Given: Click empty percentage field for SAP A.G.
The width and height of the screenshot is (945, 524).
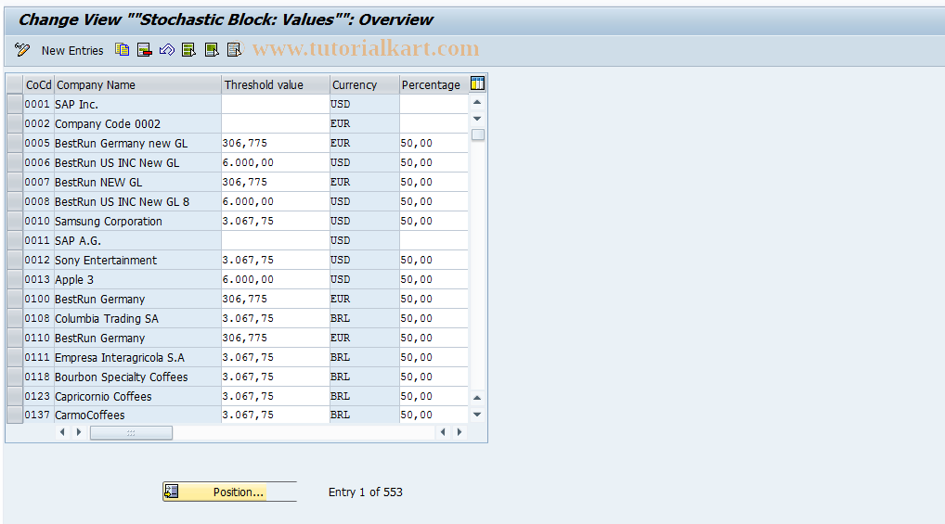Looking at the screenshot, I should (x=434, y=240).
